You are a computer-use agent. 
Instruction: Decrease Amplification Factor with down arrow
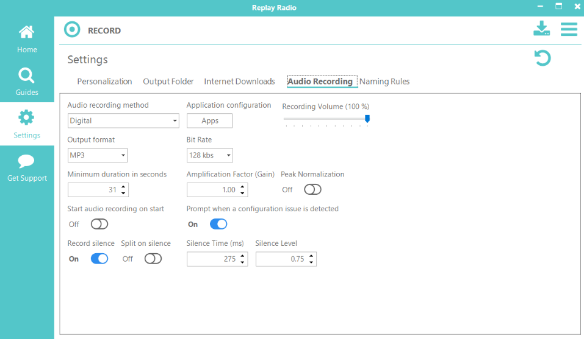click(x=242, y=193)
